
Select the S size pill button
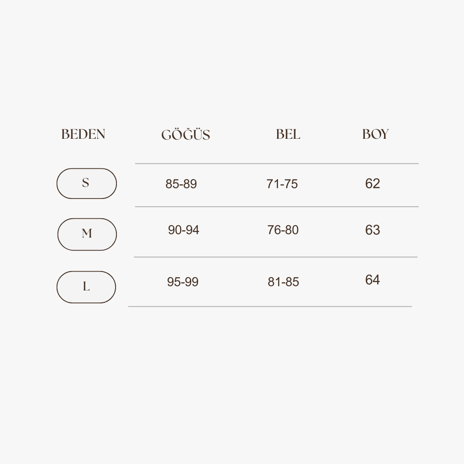tap(86, 183)
